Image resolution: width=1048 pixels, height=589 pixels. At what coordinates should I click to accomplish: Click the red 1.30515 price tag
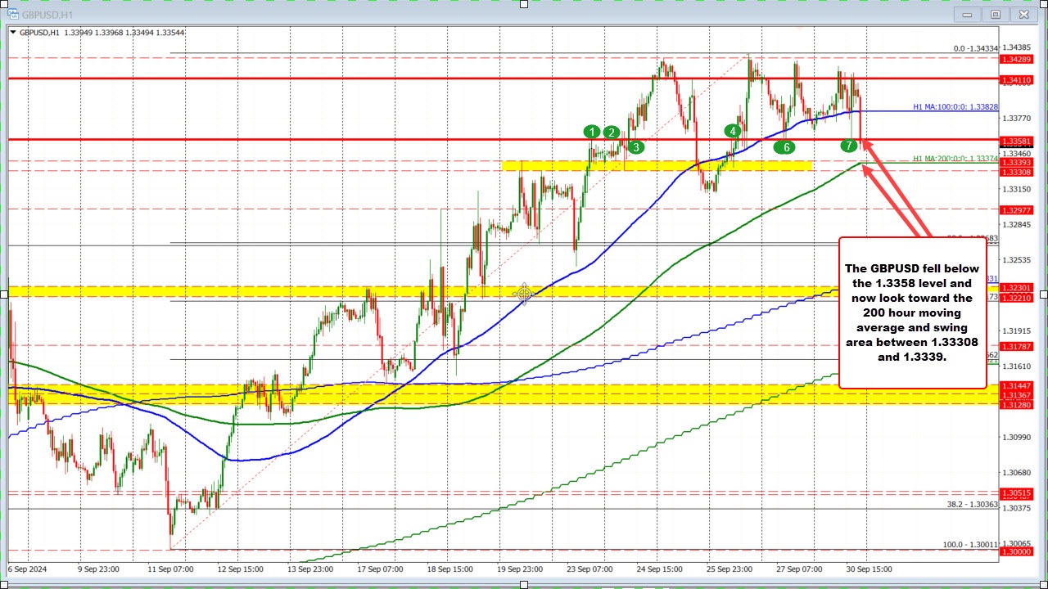pos(1015,493)
